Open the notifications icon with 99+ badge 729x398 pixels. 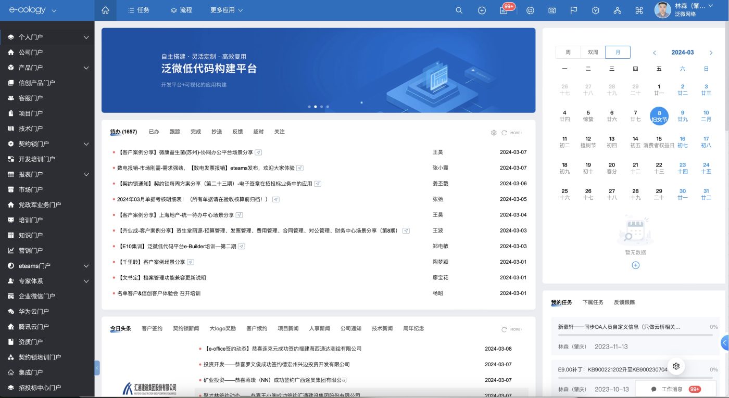504,10
